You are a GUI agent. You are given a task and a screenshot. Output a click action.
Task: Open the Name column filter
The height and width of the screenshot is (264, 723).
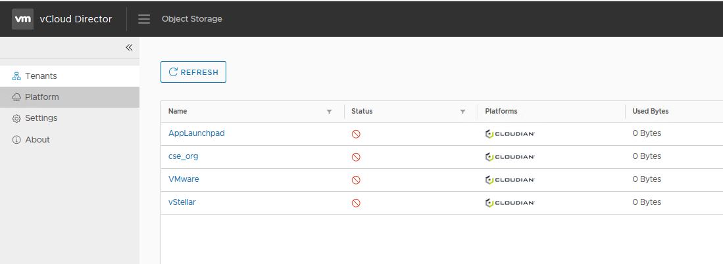(x=329, y=112)
